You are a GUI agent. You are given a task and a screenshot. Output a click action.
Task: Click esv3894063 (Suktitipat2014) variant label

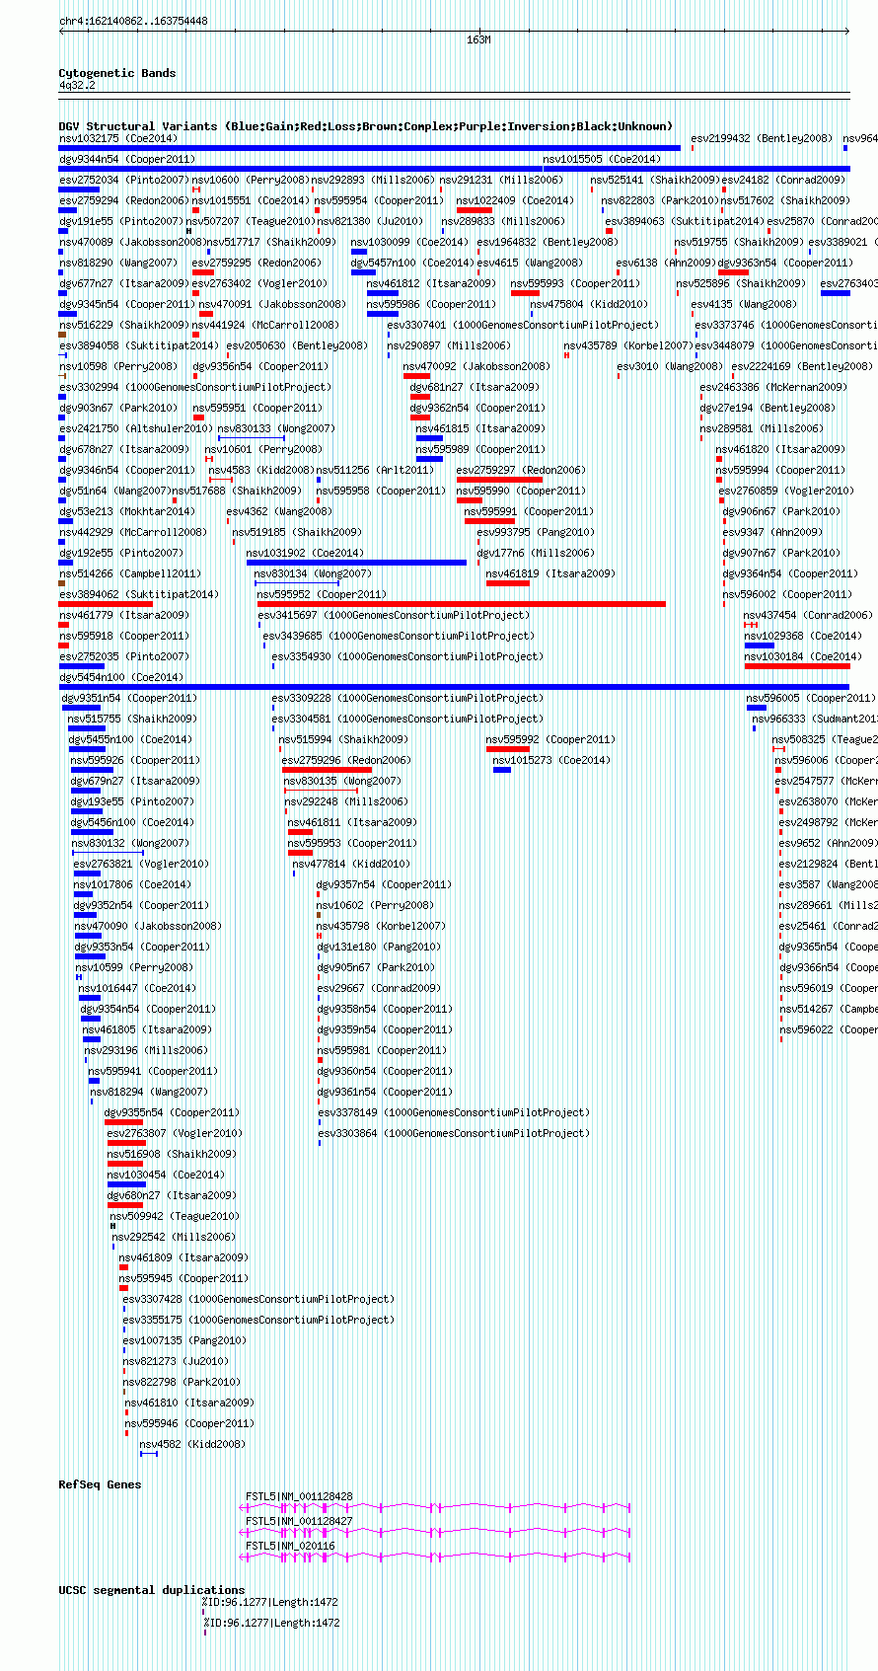(x=684, y=221)
